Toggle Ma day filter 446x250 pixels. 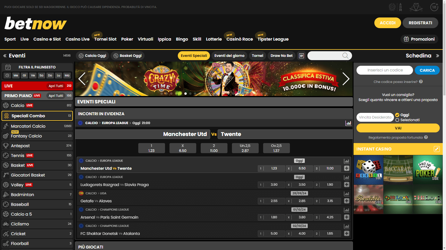(67, 76)
